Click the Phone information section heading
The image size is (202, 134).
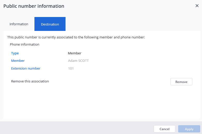25,45
